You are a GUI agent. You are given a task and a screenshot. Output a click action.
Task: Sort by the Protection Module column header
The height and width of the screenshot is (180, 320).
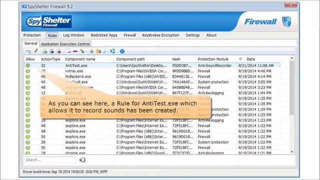point(213,59)
